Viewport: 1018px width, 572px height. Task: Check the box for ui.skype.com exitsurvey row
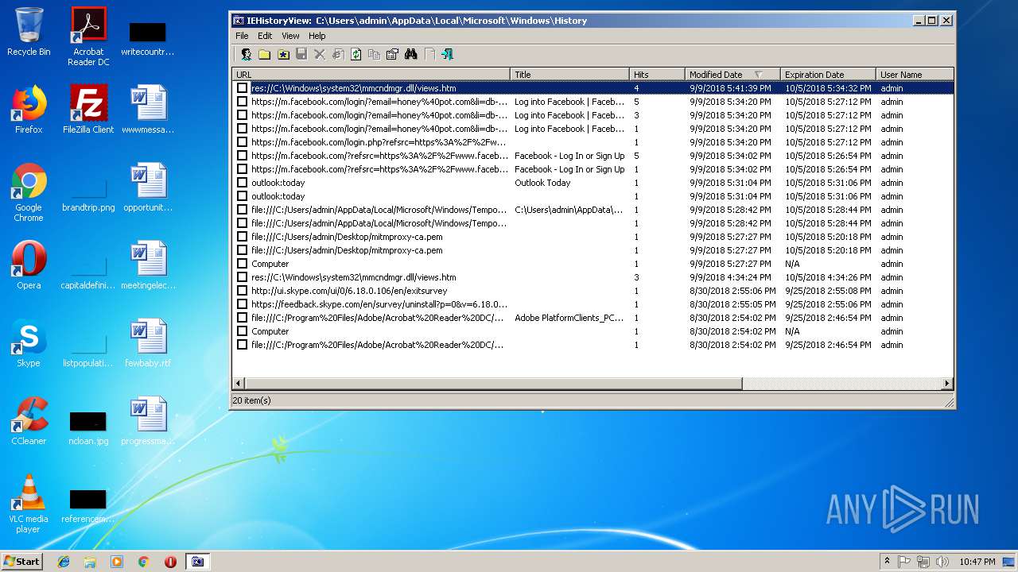243,291
